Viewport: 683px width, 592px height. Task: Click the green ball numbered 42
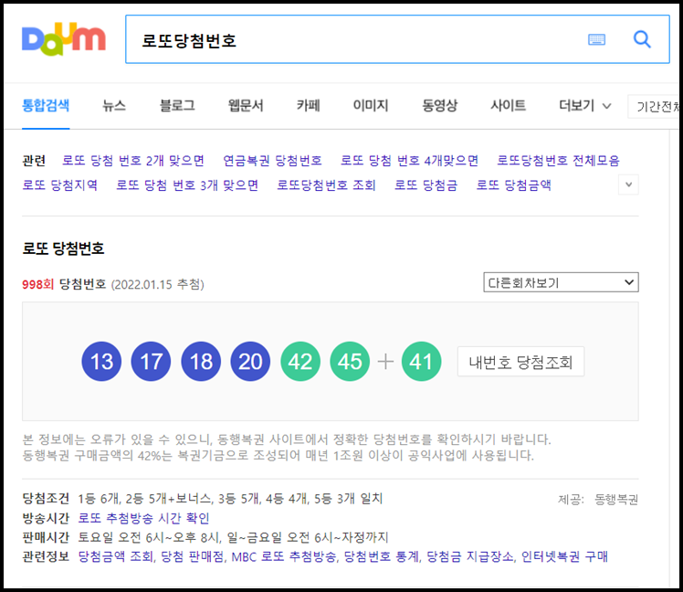(300, 362)
